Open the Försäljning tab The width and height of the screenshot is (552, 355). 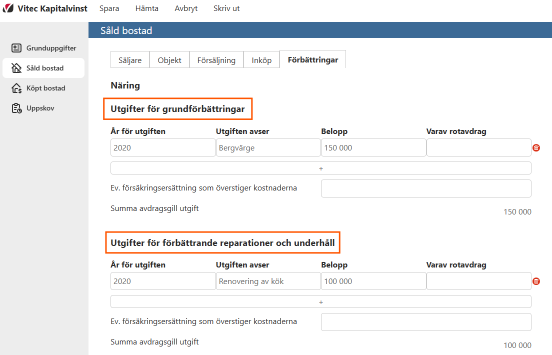216,59
